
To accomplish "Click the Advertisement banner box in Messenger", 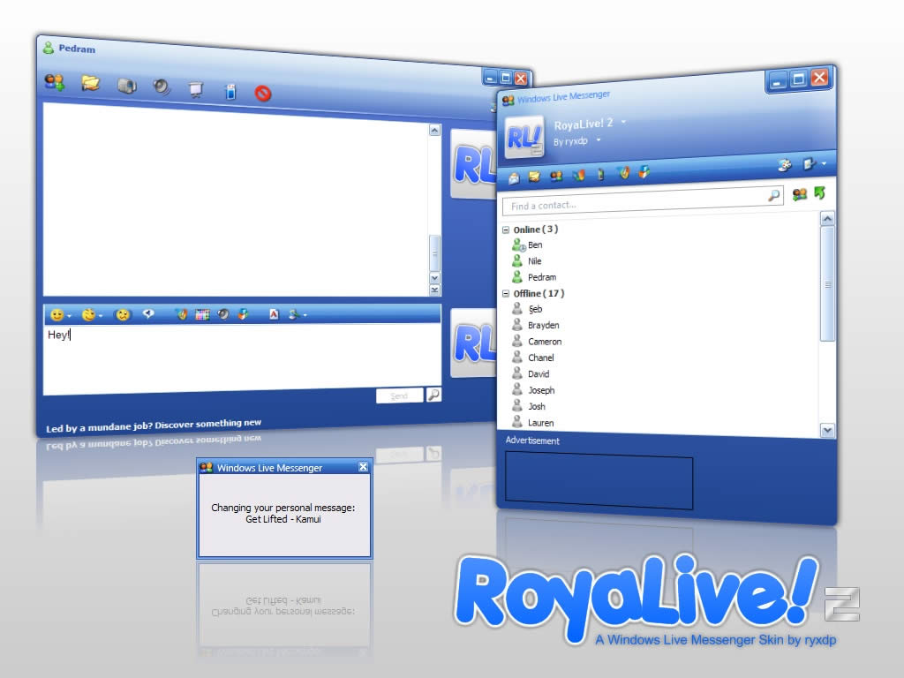I will point(599,480).
